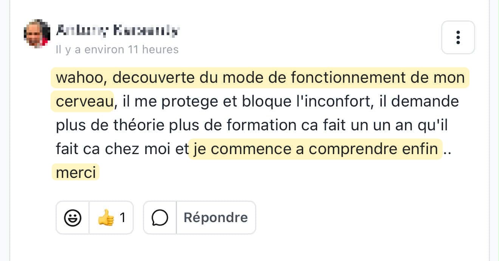Click the reaction count "1" beside thumbs-up
The width and height of the screenshot is (499, 261).
pyautogui.click(x=122, y=218)
